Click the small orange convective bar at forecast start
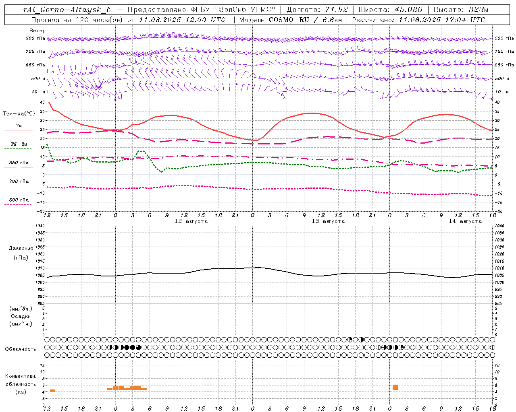Screen dimensions: 516x412 pos(52,391)
